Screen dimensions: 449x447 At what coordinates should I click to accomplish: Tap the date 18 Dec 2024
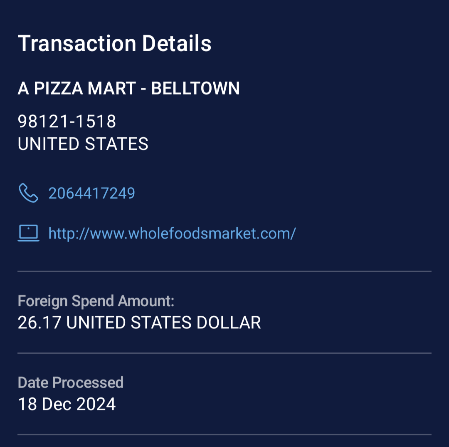click(67, 404)
